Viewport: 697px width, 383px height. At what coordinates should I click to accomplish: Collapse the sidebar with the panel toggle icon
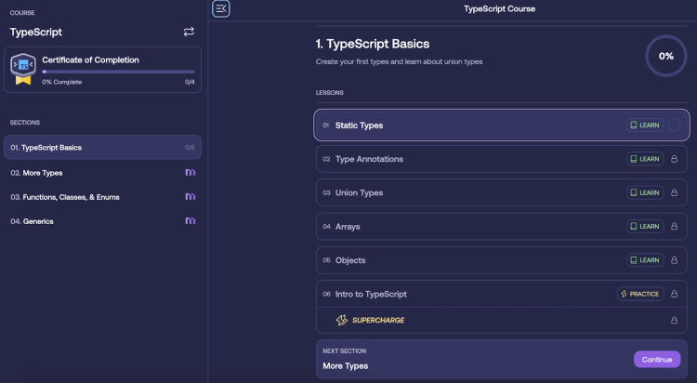(221, 8)
